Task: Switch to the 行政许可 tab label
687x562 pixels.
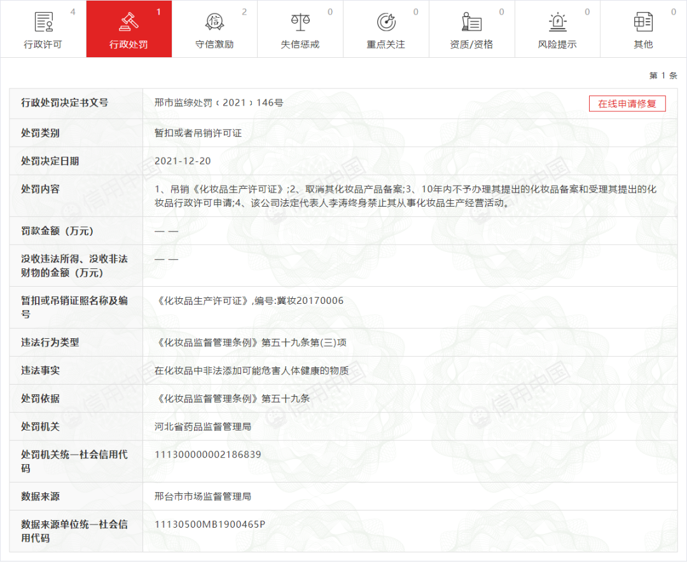Action: [43, 45]
